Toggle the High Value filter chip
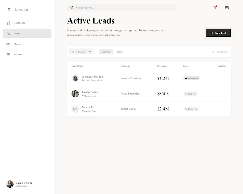The height and width of the screenshot is (194, 243). pos(106,52)
